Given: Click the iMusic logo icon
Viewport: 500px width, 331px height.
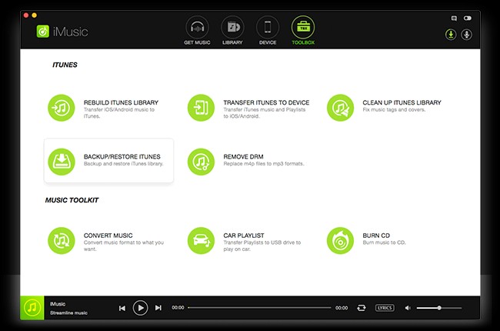Looking at the screenshot, I should point(43,32).
